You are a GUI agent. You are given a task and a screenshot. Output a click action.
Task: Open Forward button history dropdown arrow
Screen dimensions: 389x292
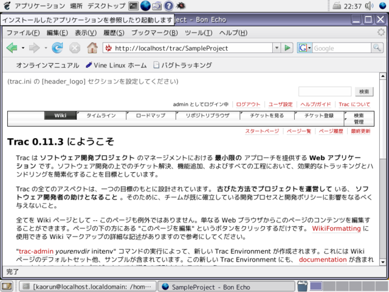(x=46, y=47)
